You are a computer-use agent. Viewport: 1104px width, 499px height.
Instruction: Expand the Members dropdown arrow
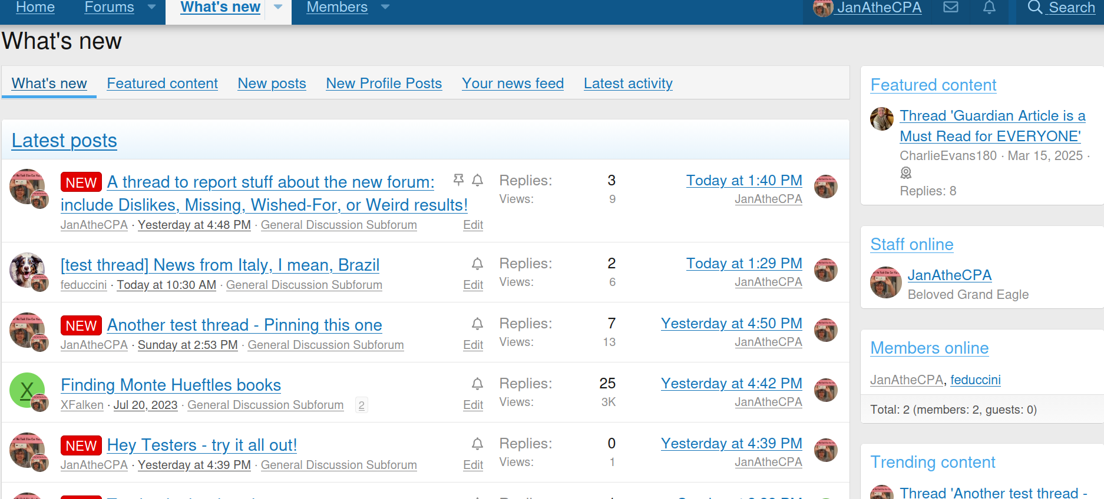coord(385,8)
